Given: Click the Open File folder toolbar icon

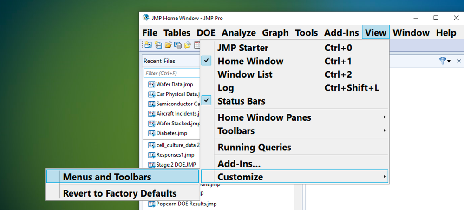Looking at the screenshot, I should 168,45.
